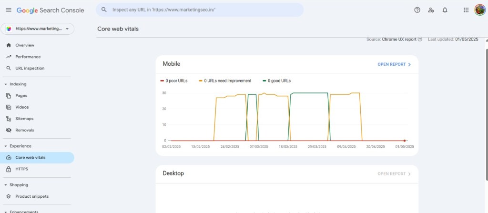488x213 pixels.
Task: Click the 0 good URLs legend text
Action: (279, 81)
